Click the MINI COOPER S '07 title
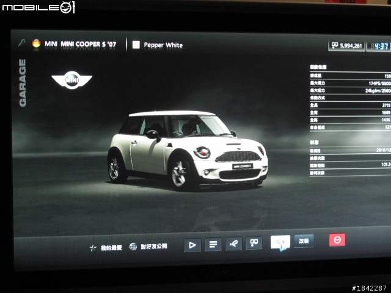Viewport: 391px width, 293px height. point(89,45)
